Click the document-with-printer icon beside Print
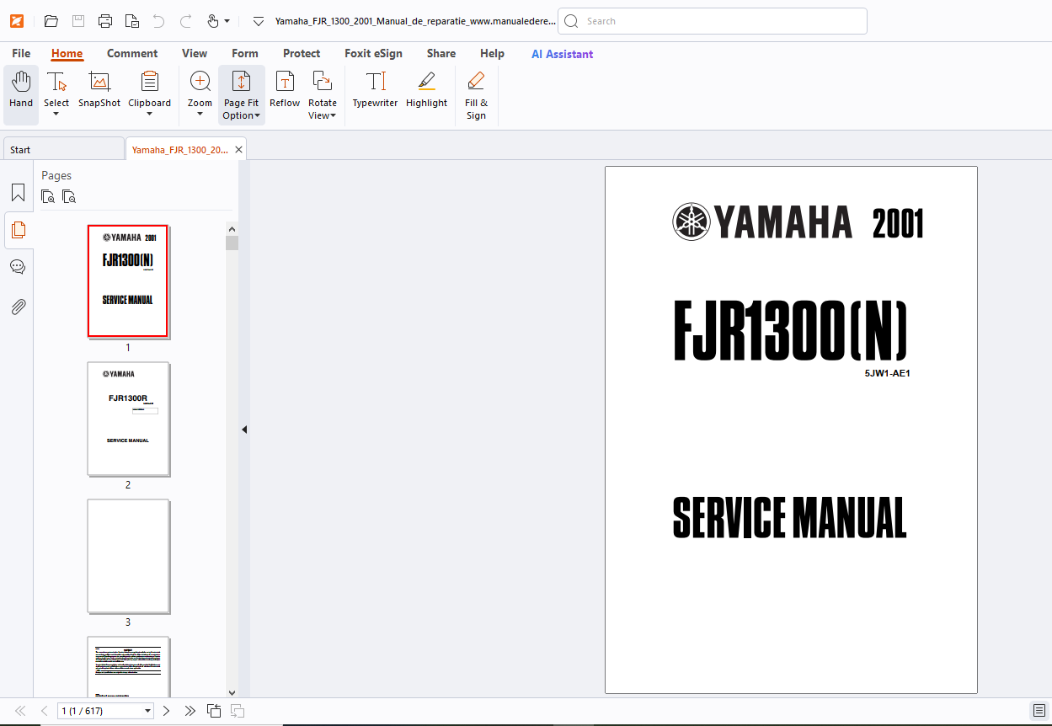This screenshot has width=1052, height=726. pos(132,21)
